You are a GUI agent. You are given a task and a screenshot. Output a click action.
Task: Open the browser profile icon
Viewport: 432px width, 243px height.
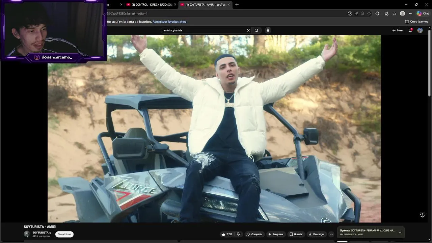402,13
